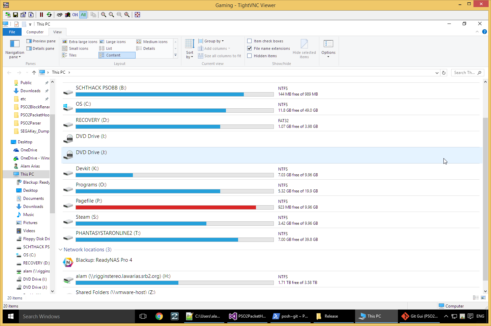Pause the VNC session with red bars icon
This screenshot has height=326, width=491.
(x=41, y=14)
